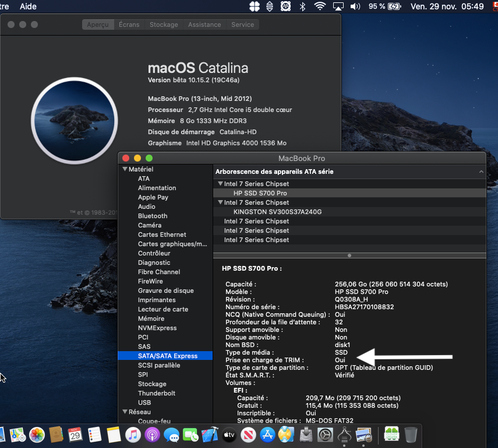
Task: Click the Prise en charge de TRIM label
Action: pos(264,360)
